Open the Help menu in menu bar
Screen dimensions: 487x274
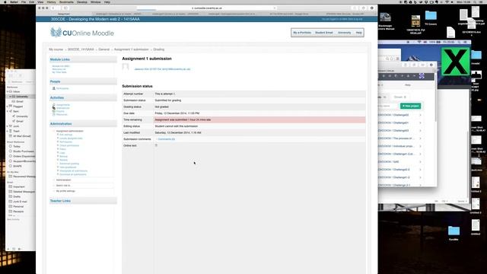pyautogui.click(x=107, y=2)
